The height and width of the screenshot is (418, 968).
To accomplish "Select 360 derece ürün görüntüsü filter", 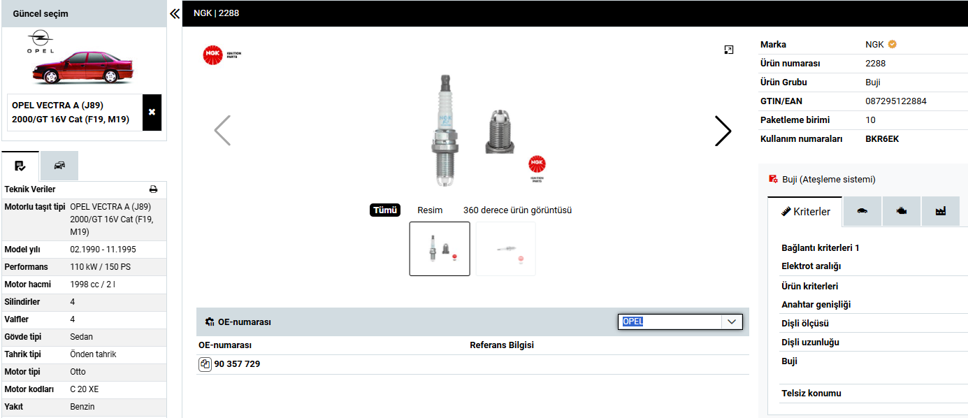I will point(517,210).
